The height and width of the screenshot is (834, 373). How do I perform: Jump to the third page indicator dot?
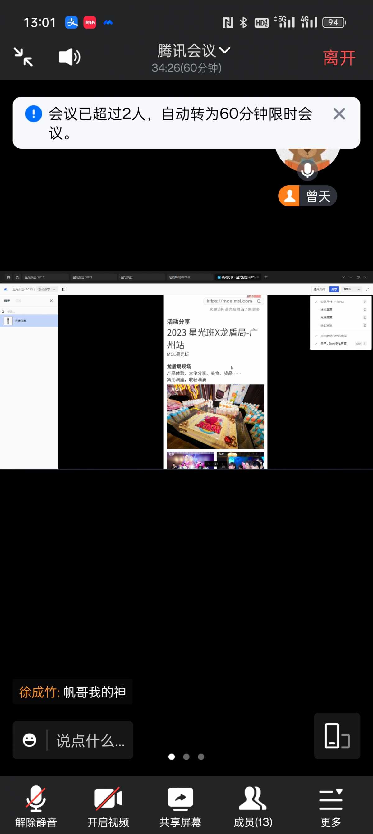(201, 757)
